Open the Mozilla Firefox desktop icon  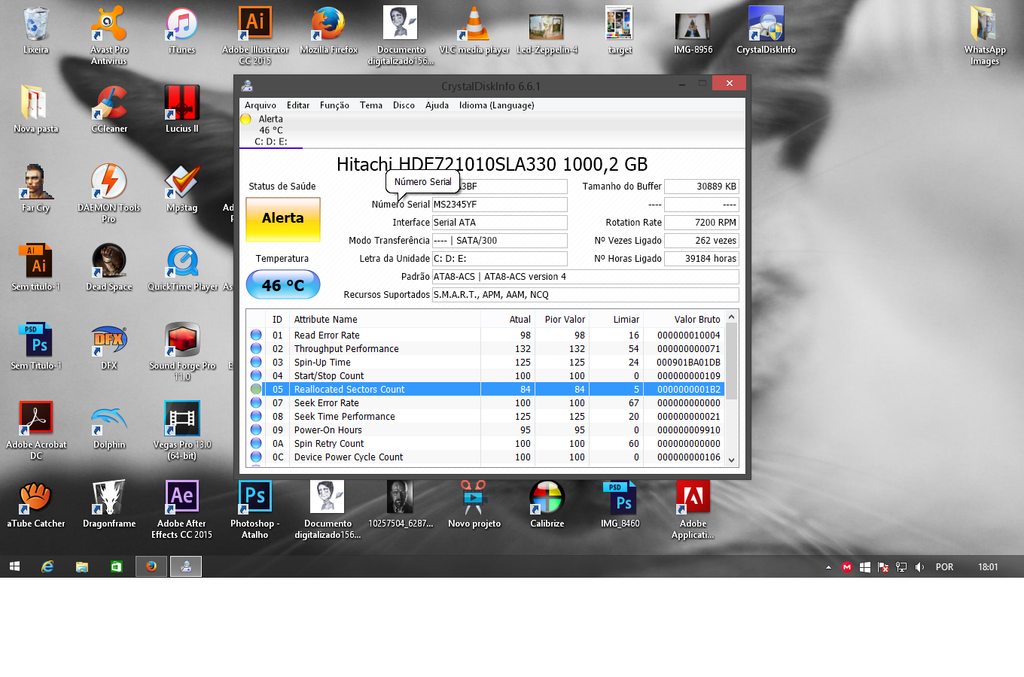coord(328,31)
